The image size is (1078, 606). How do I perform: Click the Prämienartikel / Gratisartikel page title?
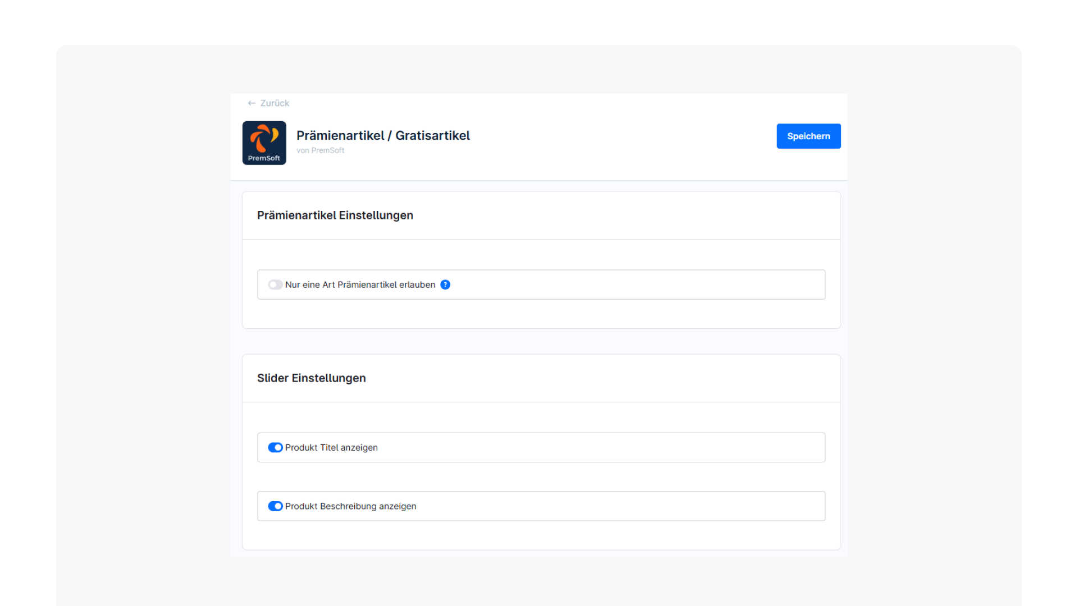pyautogui.click(x=383, y=136)
